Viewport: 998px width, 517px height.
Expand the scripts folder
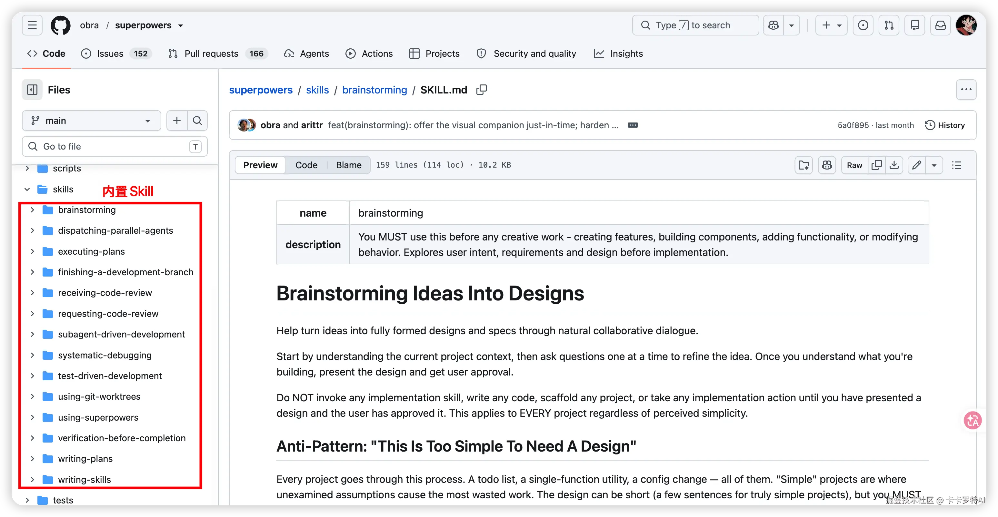(27, 169)
